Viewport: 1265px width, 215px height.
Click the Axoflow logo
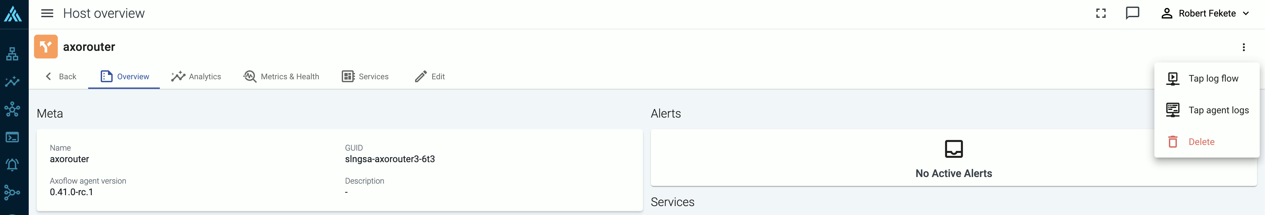[13, 14]
